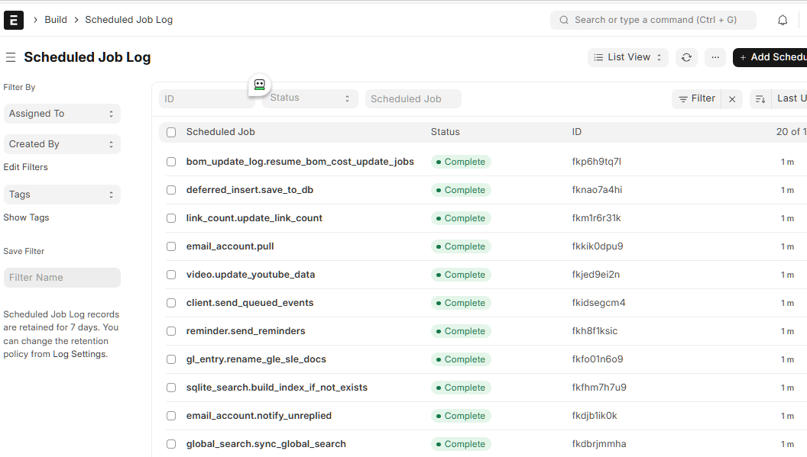807x457 pixels.
Task: Click the green robot assistant icon
Action: tap(260, 85)
